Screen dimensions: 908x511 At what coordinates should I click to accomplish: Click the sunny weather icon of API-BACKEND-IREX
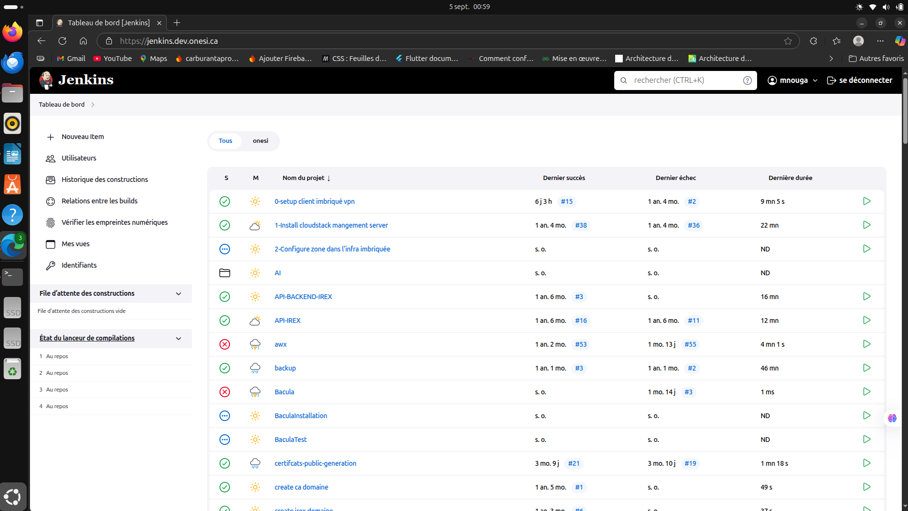pos(255,297)
